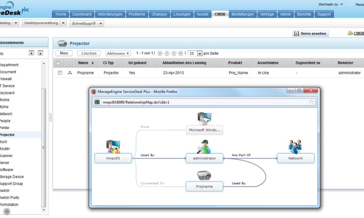Screen dimensions: 364x218
Task: Bookmark page with the star icon
Action: click(x=312, y=102)
